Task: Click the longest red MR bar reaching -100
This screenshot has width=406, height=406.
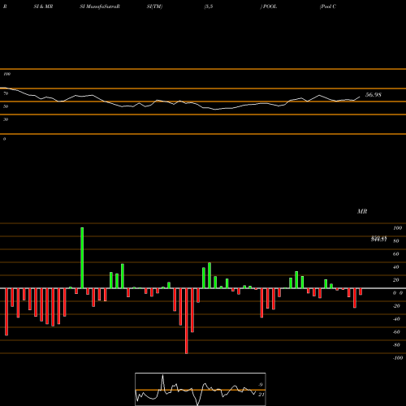Action: [x=187, y=321]
